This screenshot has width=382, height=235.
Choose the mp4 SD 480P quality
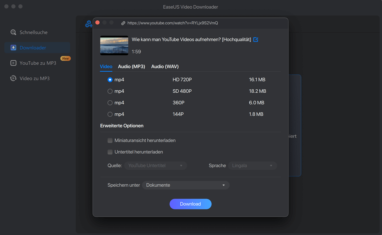click(x=110, y=91)
